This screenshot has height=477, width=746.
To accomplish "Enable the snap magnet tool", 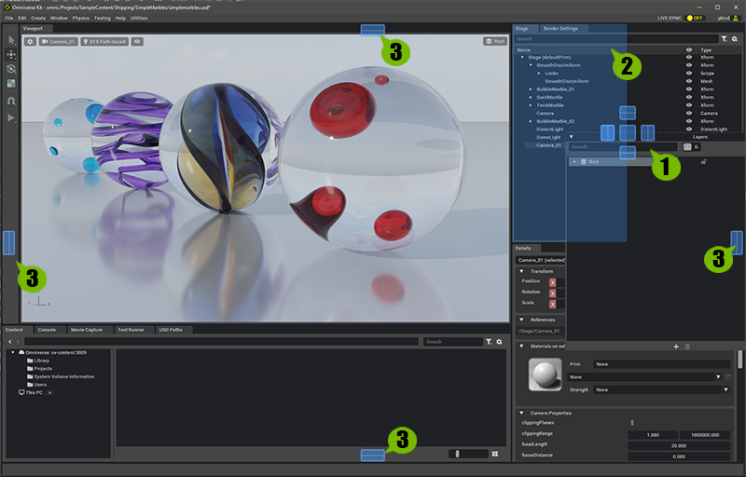I will pos(11,101).
